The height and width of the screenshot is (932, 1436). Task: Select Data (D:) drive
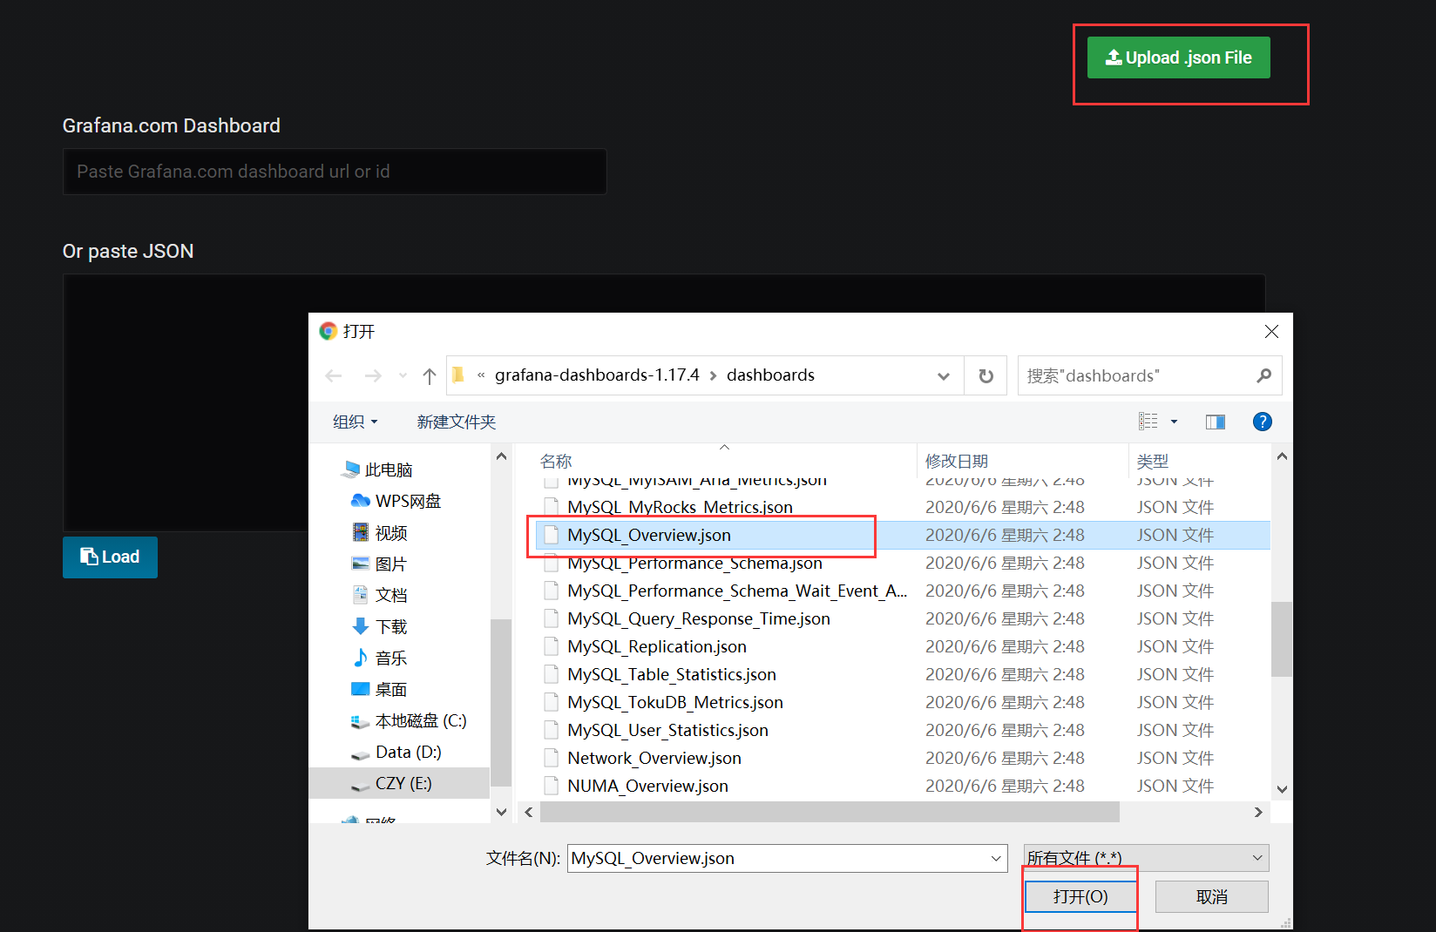coord(396,752)
